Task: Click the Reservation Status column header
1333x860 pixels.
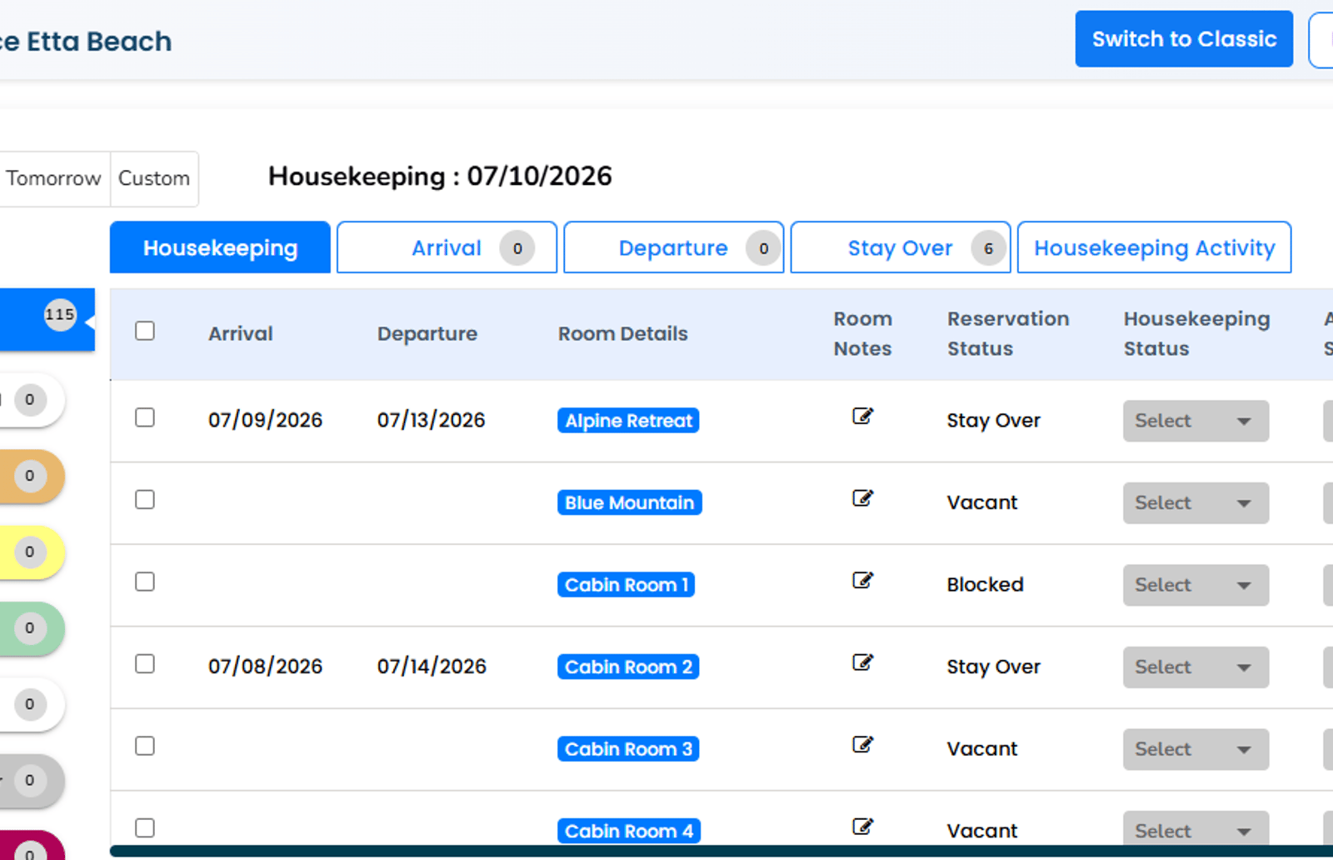Action: point(1008,333)
